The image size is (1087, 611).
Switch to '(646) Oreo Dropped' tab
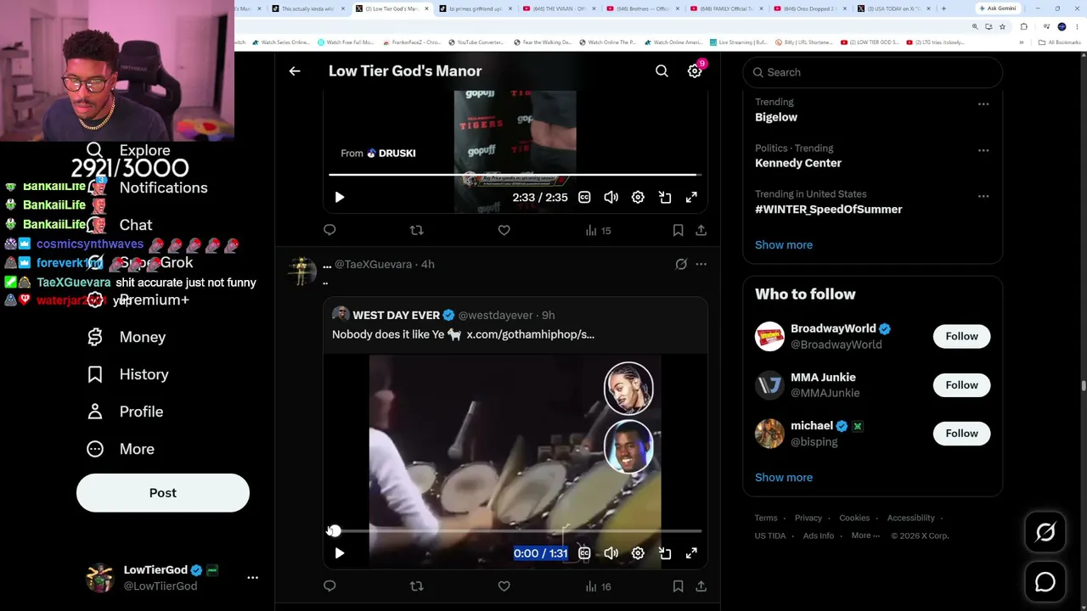pos(809,8)
